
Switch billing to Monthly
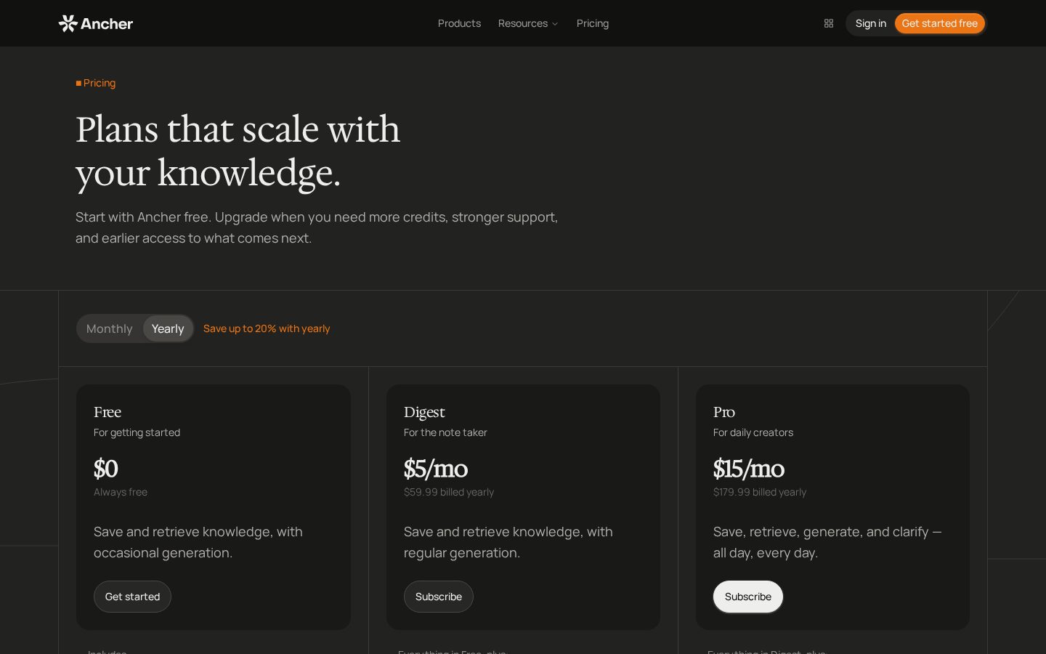[110, 328]
